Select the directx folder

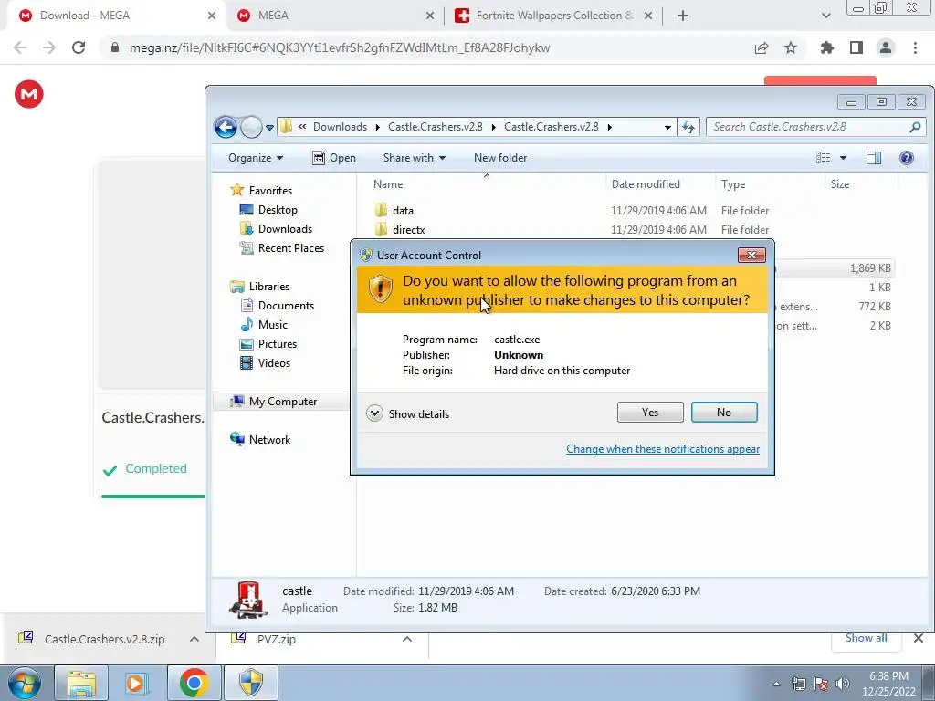pos(408,229)
